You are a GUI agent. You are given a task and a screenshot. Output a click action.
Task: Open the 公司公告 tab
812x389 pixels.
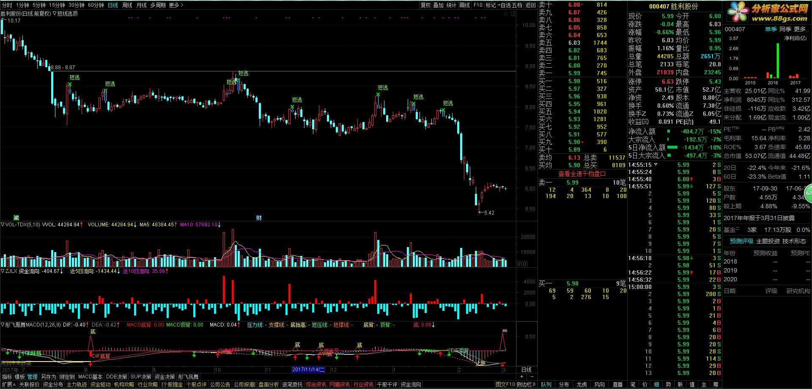[x=220, y=384]
